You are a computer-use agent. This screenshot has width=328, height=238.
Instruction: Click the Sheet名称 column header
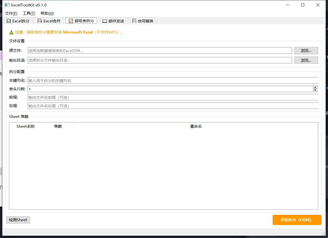click(26, 126)
